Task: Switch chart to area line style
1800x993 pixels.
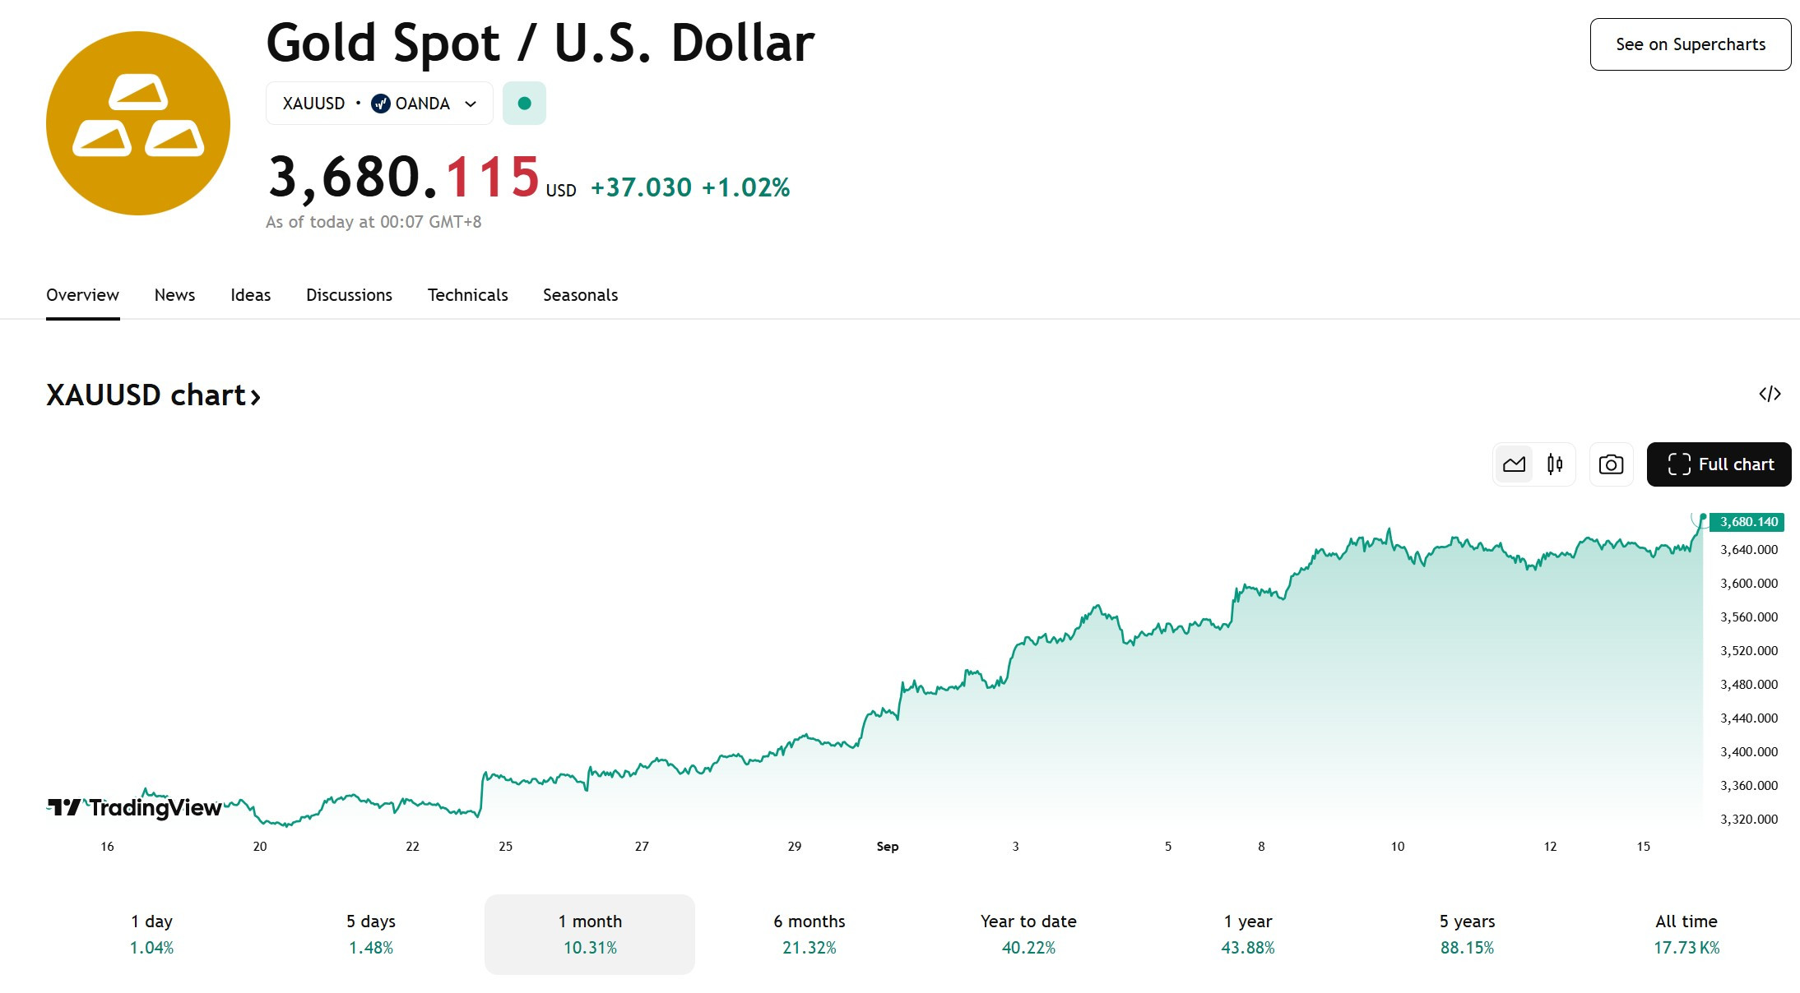Action: pos(1514,464)
